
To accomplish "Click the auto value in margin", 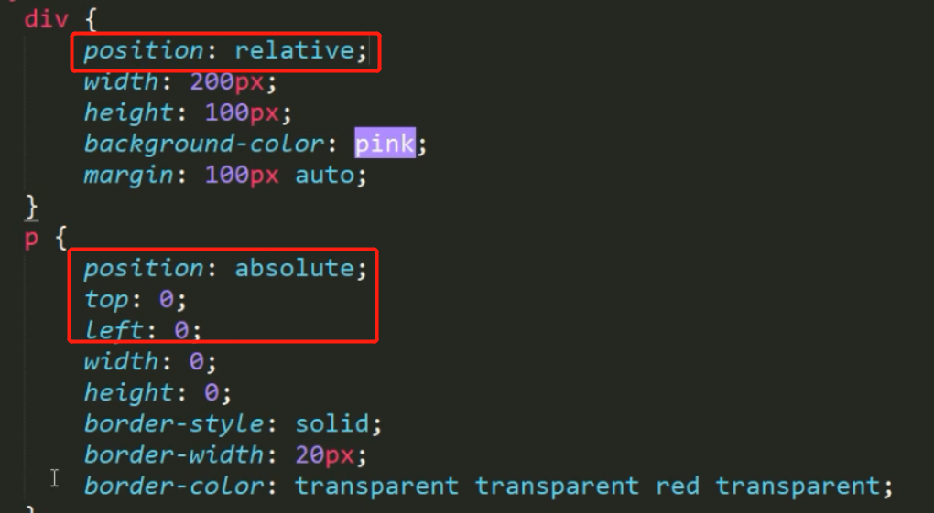I will tap(324, 175).
